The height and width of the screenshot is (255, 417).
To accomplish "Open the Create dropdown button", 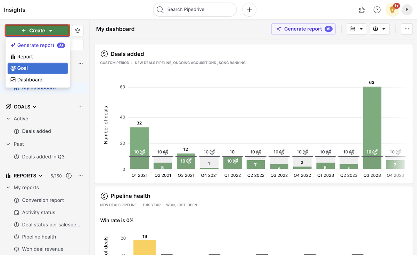I will point(37,31).
